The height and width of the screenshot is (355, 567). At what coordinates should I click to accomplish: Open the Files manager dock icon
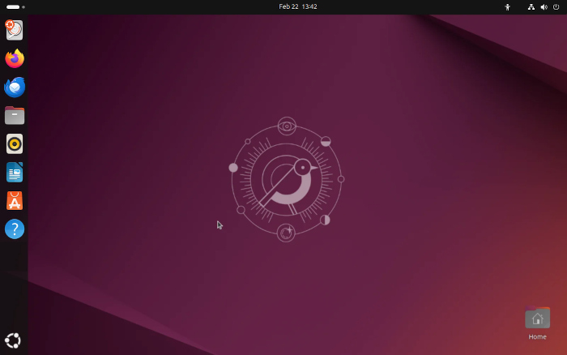pos(15,115)
